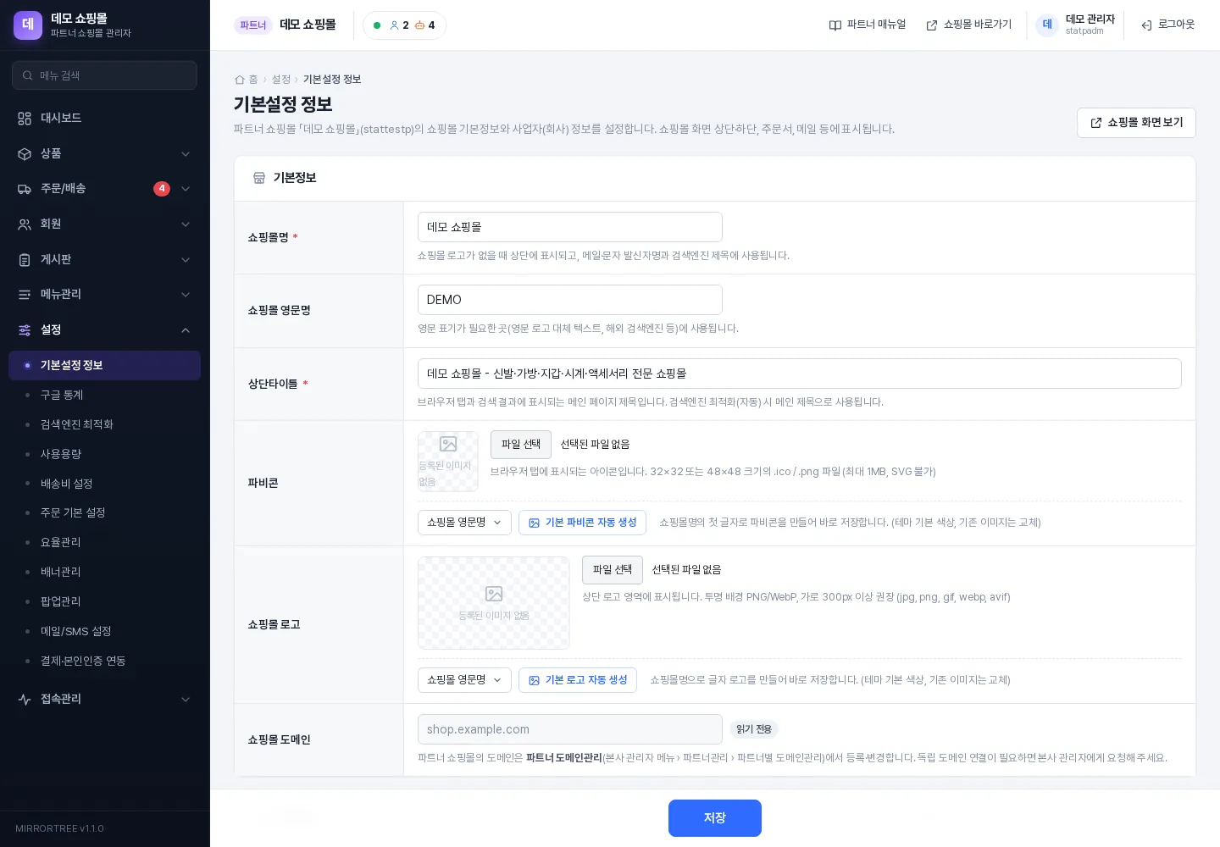Click the order count 4 badge on 주문/배송
1220x847 pixels.
pyautogui.click(x=162, y=189)
